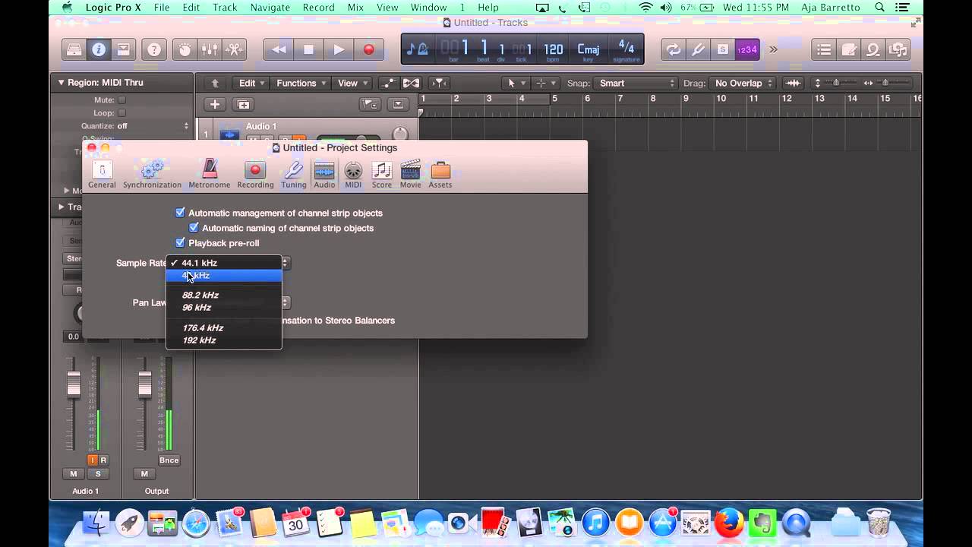Image resolution: width=972 pixels, height=547 pixels.
Task: Click the Bnce bounce button
Action: click(x=169, y=460)
